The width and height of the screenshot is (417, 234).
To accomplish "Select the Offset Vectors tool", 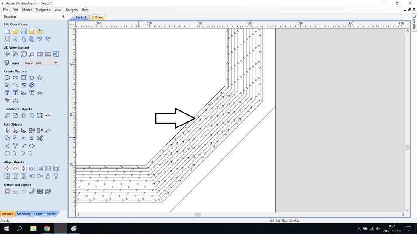I will coord(7,191).
